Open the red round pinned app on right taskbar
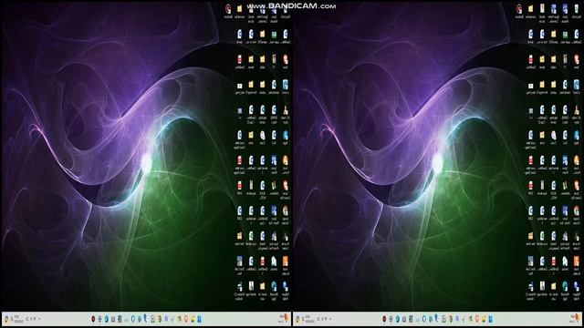The width and height of the screenshot is (584, 328). (x=384, y=319)
